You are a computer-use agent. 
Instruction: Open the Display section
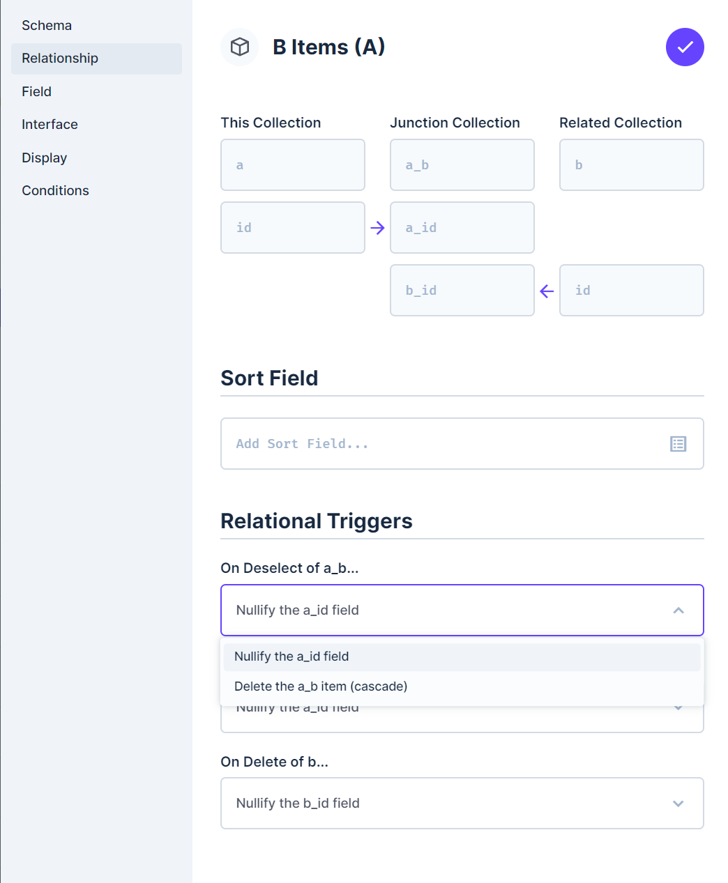(x=96, y=158)
